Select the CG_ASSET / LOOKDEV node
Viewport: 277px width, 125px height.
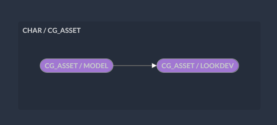coord(198,66)
